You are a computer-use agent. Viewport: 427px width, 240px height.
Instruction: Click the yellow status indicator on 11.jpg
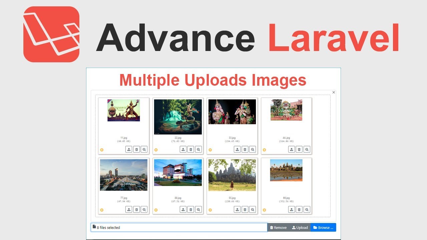click(x=102, y=150)
